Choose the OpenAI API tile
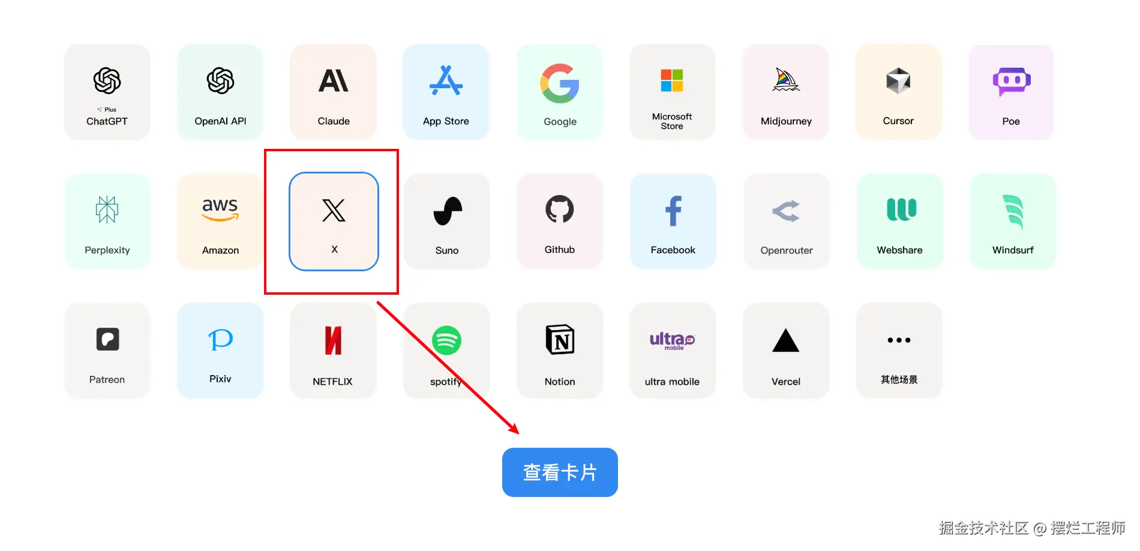The height and width of the screenshot is (551, 1140). point(220,92)
